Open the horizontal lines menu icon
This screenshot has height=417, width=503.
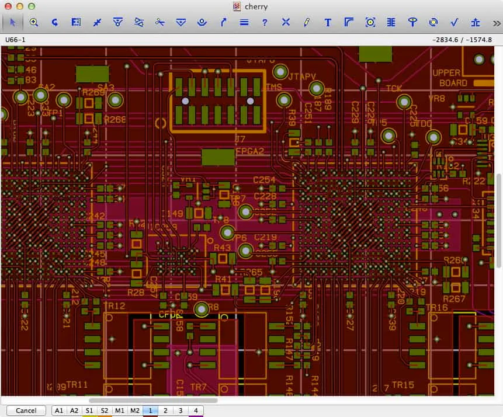click(x=244, y=22)
